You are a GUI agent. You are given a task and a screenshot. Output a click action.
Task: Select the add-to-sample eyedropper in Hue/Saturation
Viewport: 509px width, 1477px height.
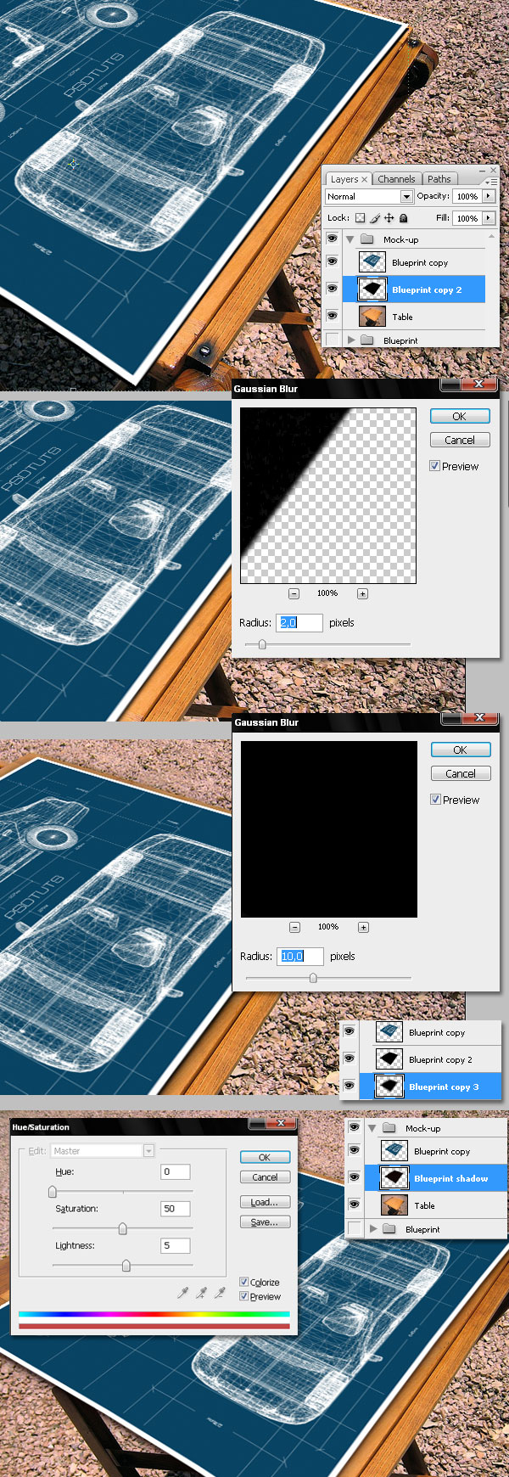[202, 1293]
